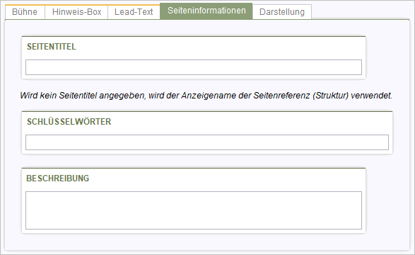Viewport: 415px width, 255px height.
Task: Go to the Darstellung tab
Action: point(282,12)
